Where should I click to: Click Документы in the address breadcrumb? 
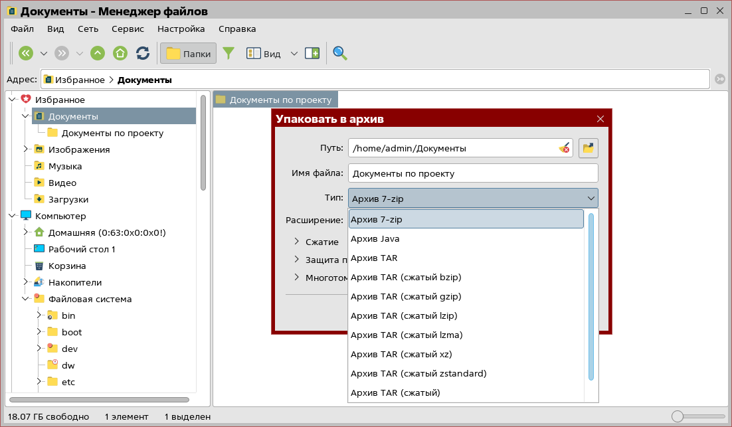click(145, 80)
